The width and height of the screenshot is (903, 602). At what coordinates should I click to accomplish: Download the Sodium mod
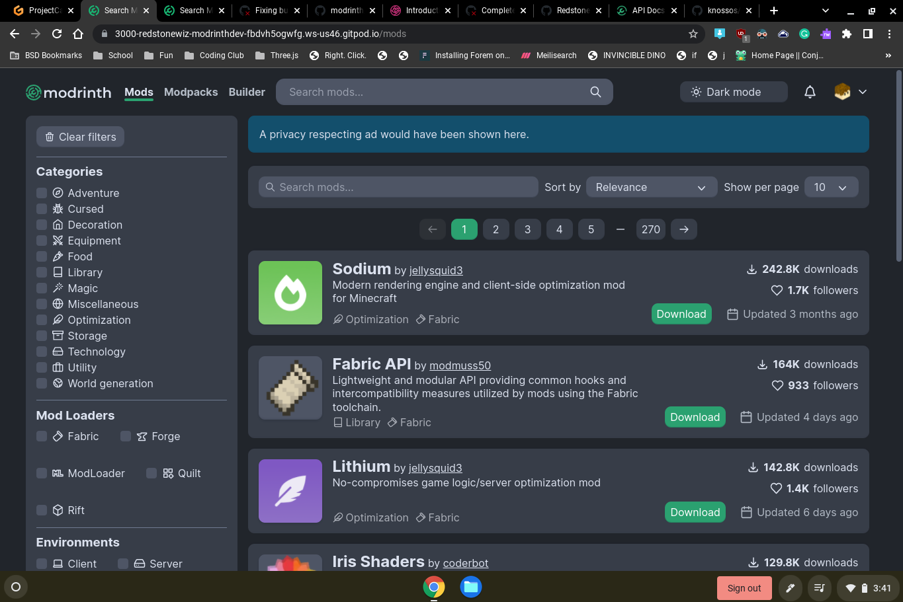click(681, 314)
